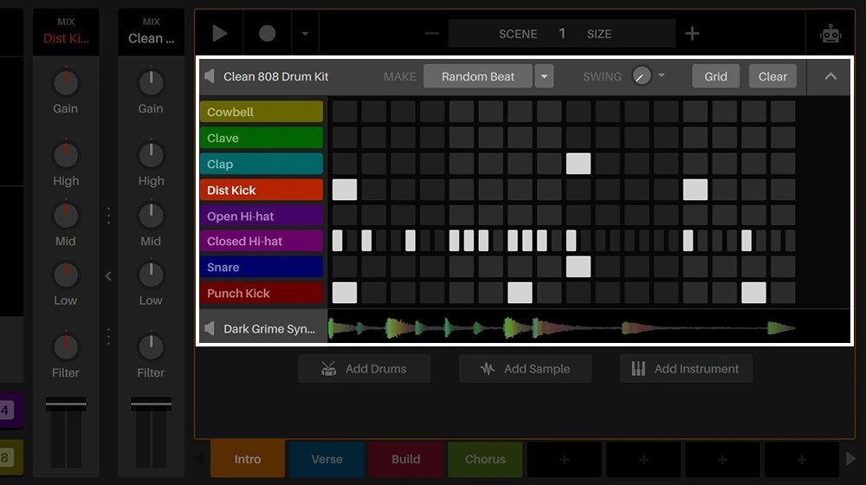This screenshot has height=485, width=866.
Task: Open the dropdown next to record button
Action: 305,34
